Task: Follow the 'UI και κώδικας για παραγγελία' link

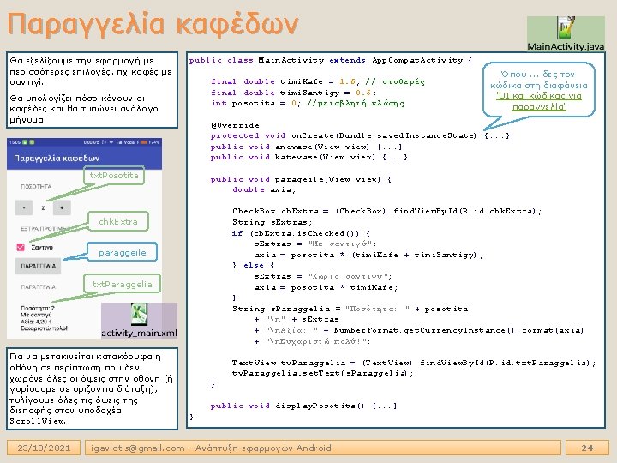Action: pyautogui.click(x=539, y=101)
